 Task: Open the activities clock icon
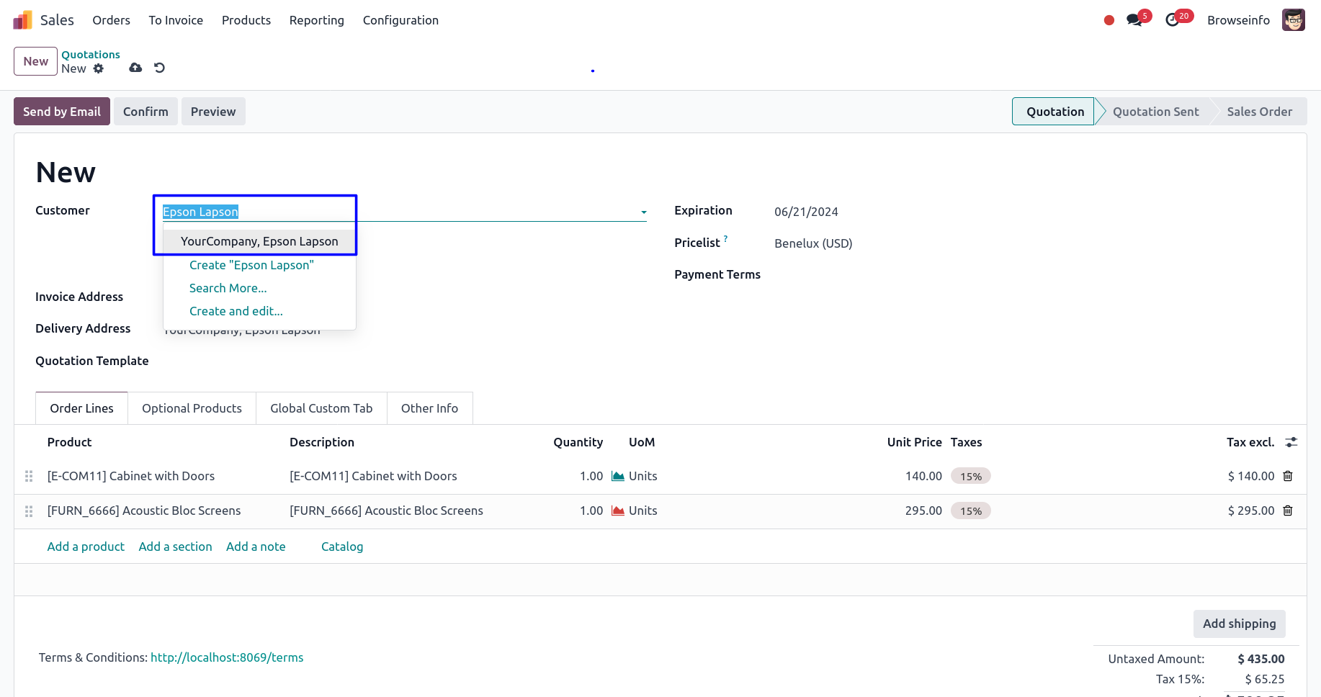click(x=1172, y=20)
